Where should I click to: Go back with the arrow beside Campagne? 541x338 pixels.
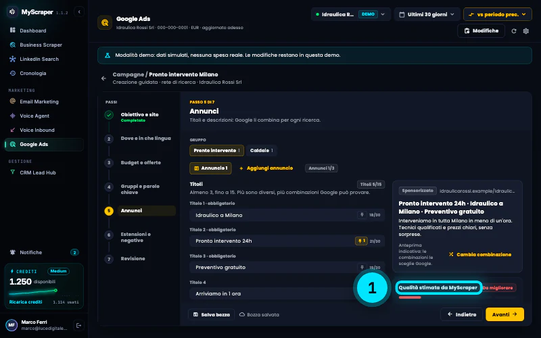pyautogui.click(x=103, y=78)
